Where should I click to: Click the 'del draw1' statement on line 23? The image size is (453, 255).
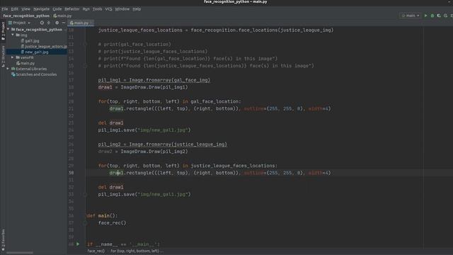pos(110,123)
